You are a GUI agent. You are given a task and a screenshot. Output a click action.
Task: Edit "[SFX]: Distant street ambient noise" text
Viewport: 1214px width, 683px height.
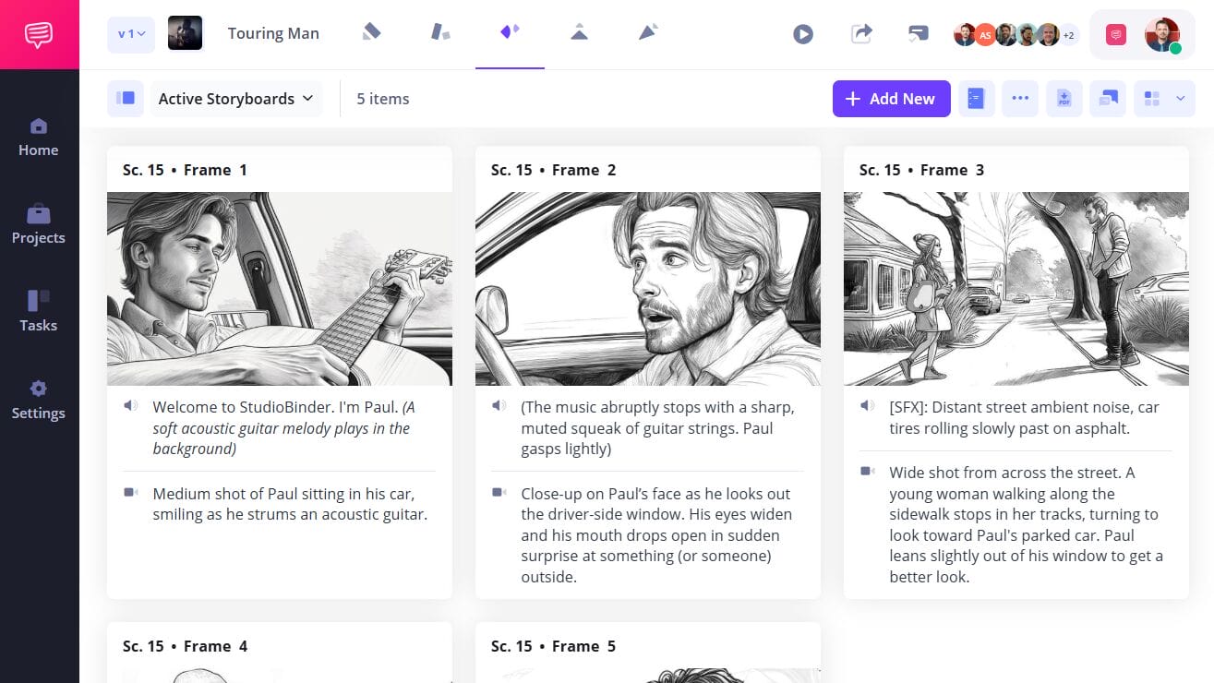click(1024, 418)
